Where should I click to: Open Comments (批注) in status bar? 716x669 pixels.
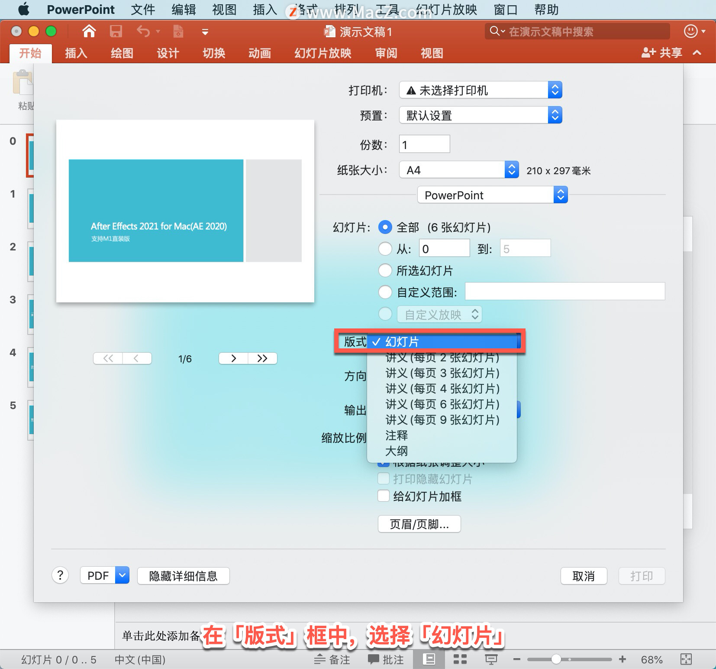[x=386, y=659]
